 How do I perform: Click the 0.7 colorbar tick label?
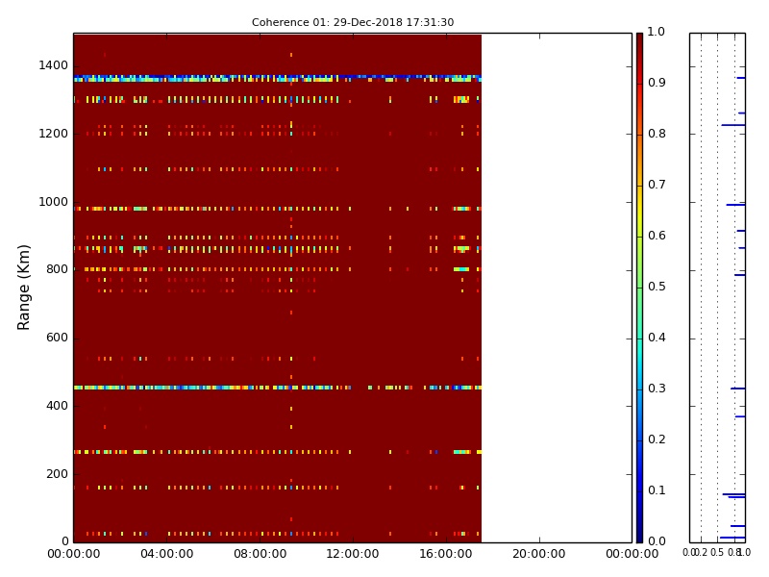click(x=657, y=185)
